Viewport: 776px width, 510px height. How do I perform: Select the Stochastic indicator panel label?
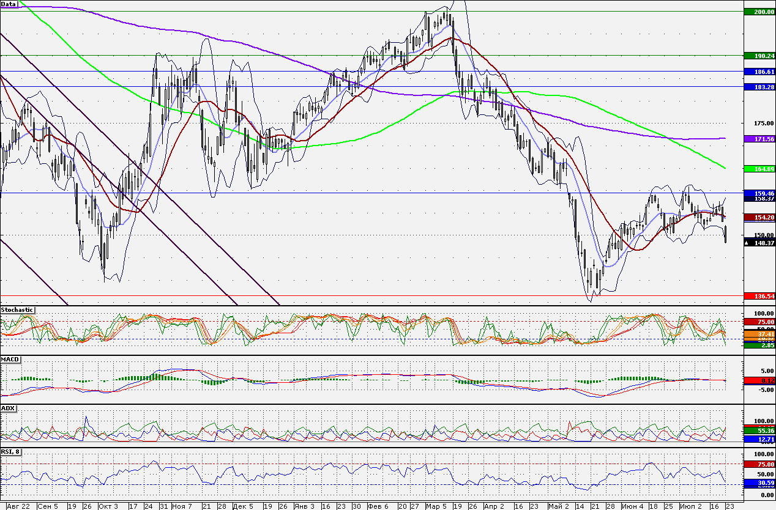[17, 310]
